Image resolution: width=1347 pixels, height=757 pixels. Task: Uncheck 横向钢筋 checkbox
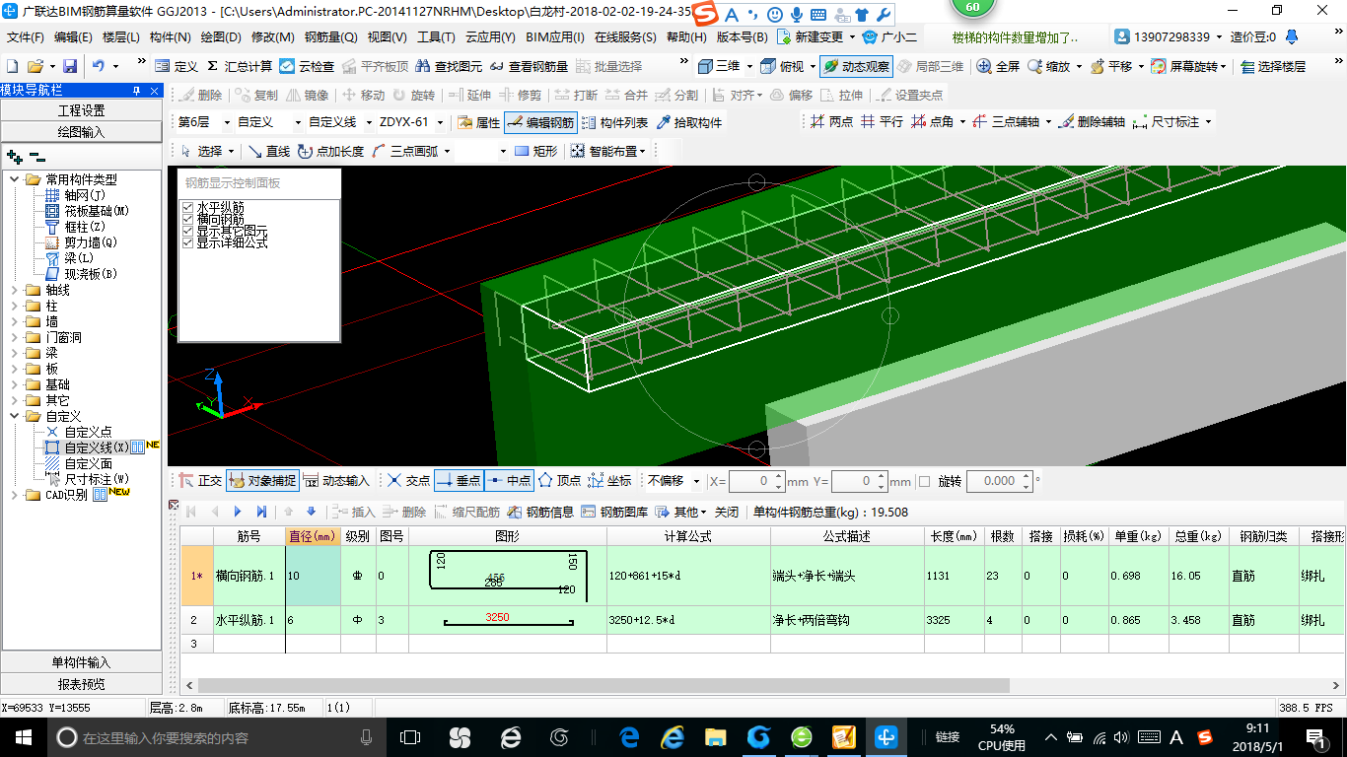188,220
